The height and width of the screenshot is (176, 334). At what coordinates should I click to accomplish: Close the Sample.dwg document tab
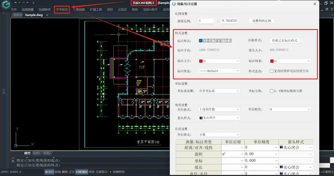tap(47, 15)
